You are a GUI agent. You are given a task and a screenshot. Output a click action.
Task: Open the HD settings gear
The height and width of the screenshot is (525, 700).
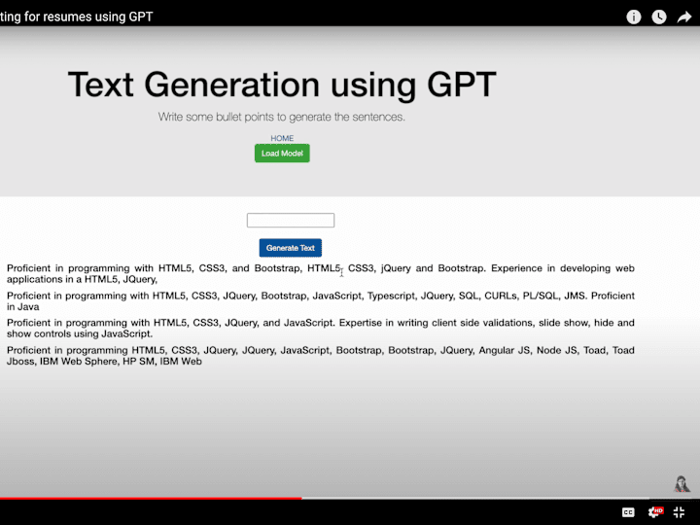(655, 511)
